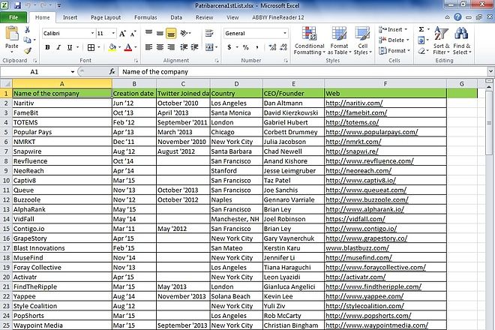This screenshot has width=495, height=330.
Task: Click the Format as Table icon
Action: pos(339,40)
